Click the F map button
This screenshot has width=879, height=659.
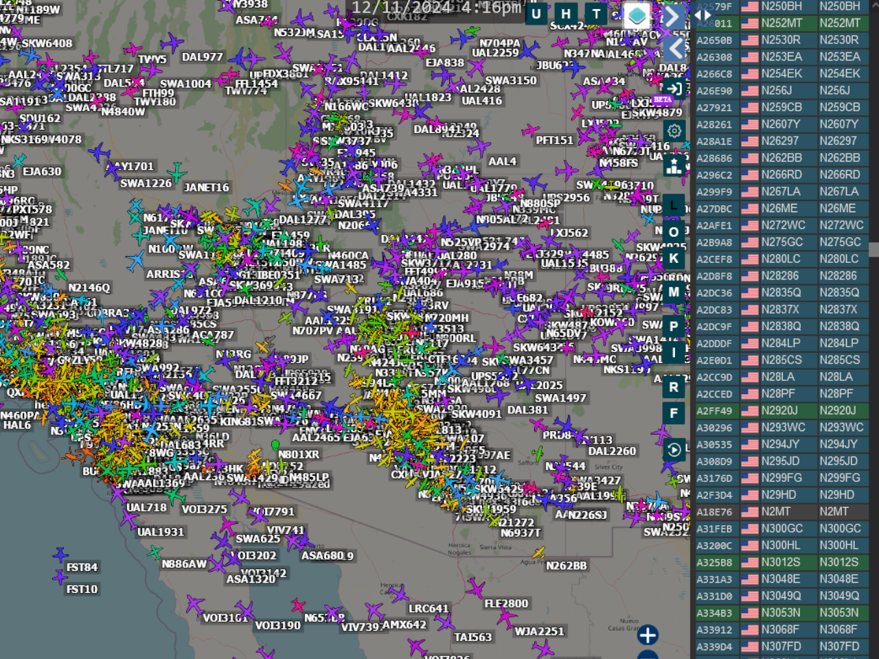(674, 413)
